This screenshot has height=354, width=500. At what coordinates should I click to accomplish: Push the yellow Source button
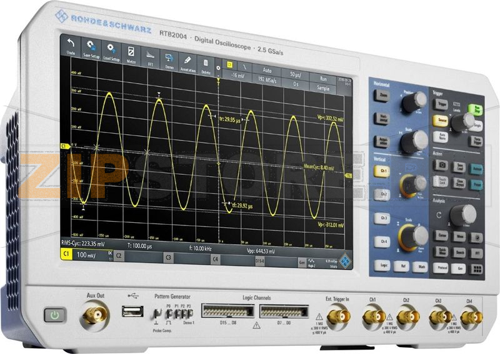coord(441,120)
